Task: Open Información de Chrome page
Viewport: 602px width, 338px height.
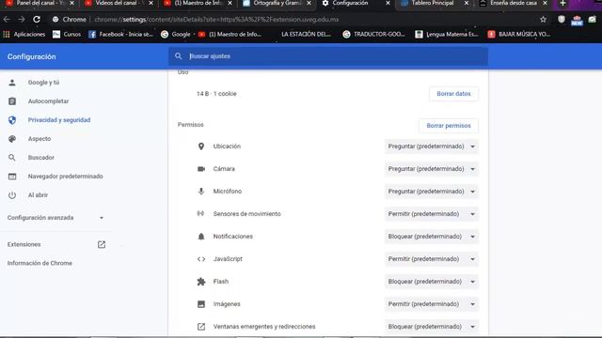Action: click(x=40, y=263)
